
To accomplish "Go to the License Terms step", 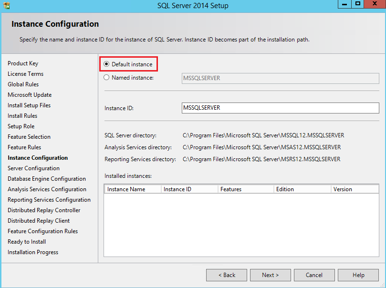I will tap(25, 74).
